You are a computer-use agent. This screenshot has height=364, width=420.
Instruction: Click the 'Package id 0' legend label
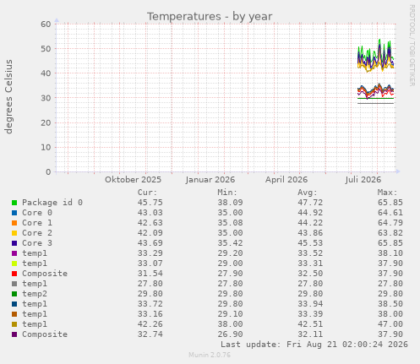pyautogui.click(x=52, y=203)
